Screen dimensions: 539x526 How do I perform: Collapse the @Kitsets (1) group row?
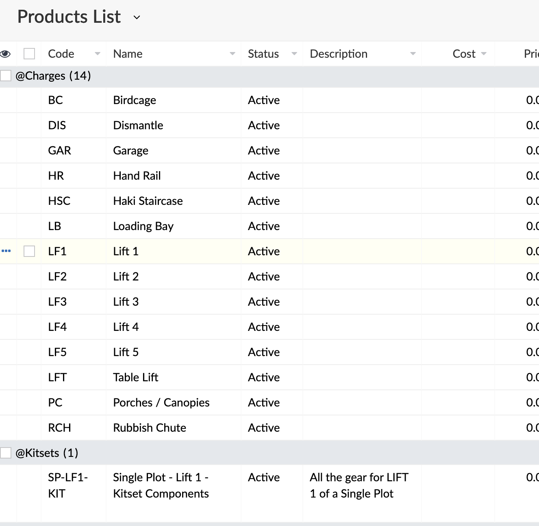[x=47, y=453]
